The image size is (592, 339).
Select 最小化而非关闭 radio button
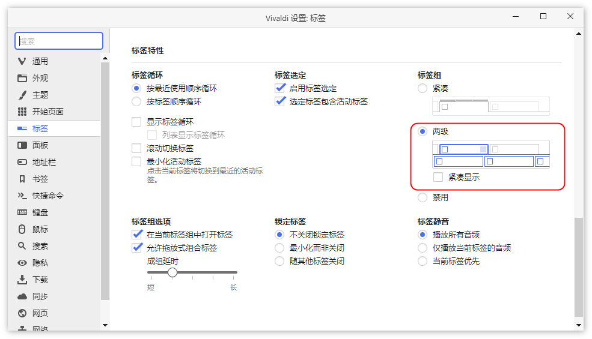(x=279, y=248)
